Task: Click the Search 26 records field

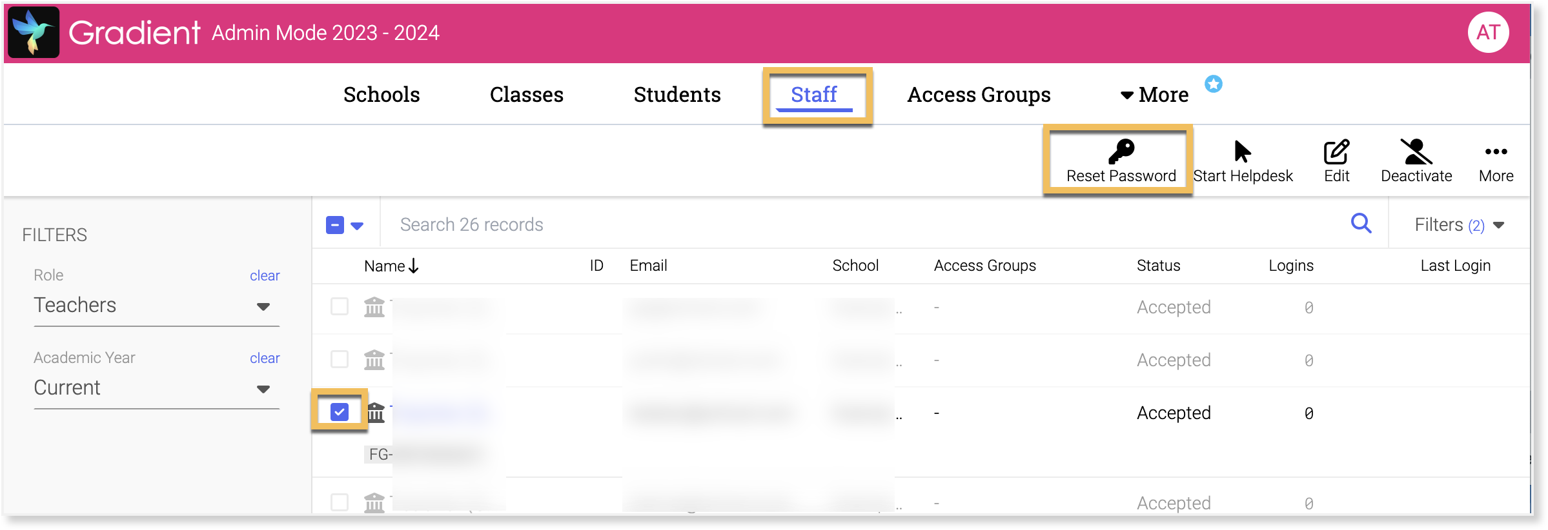Action: [839, 224]
